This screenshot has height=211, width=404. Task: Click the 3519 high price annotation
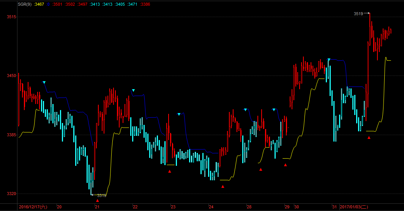point(358,14)
